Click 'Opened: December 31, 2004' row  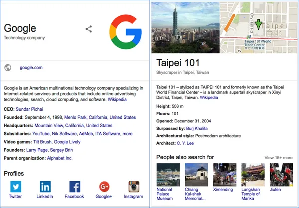pos(183,121)
